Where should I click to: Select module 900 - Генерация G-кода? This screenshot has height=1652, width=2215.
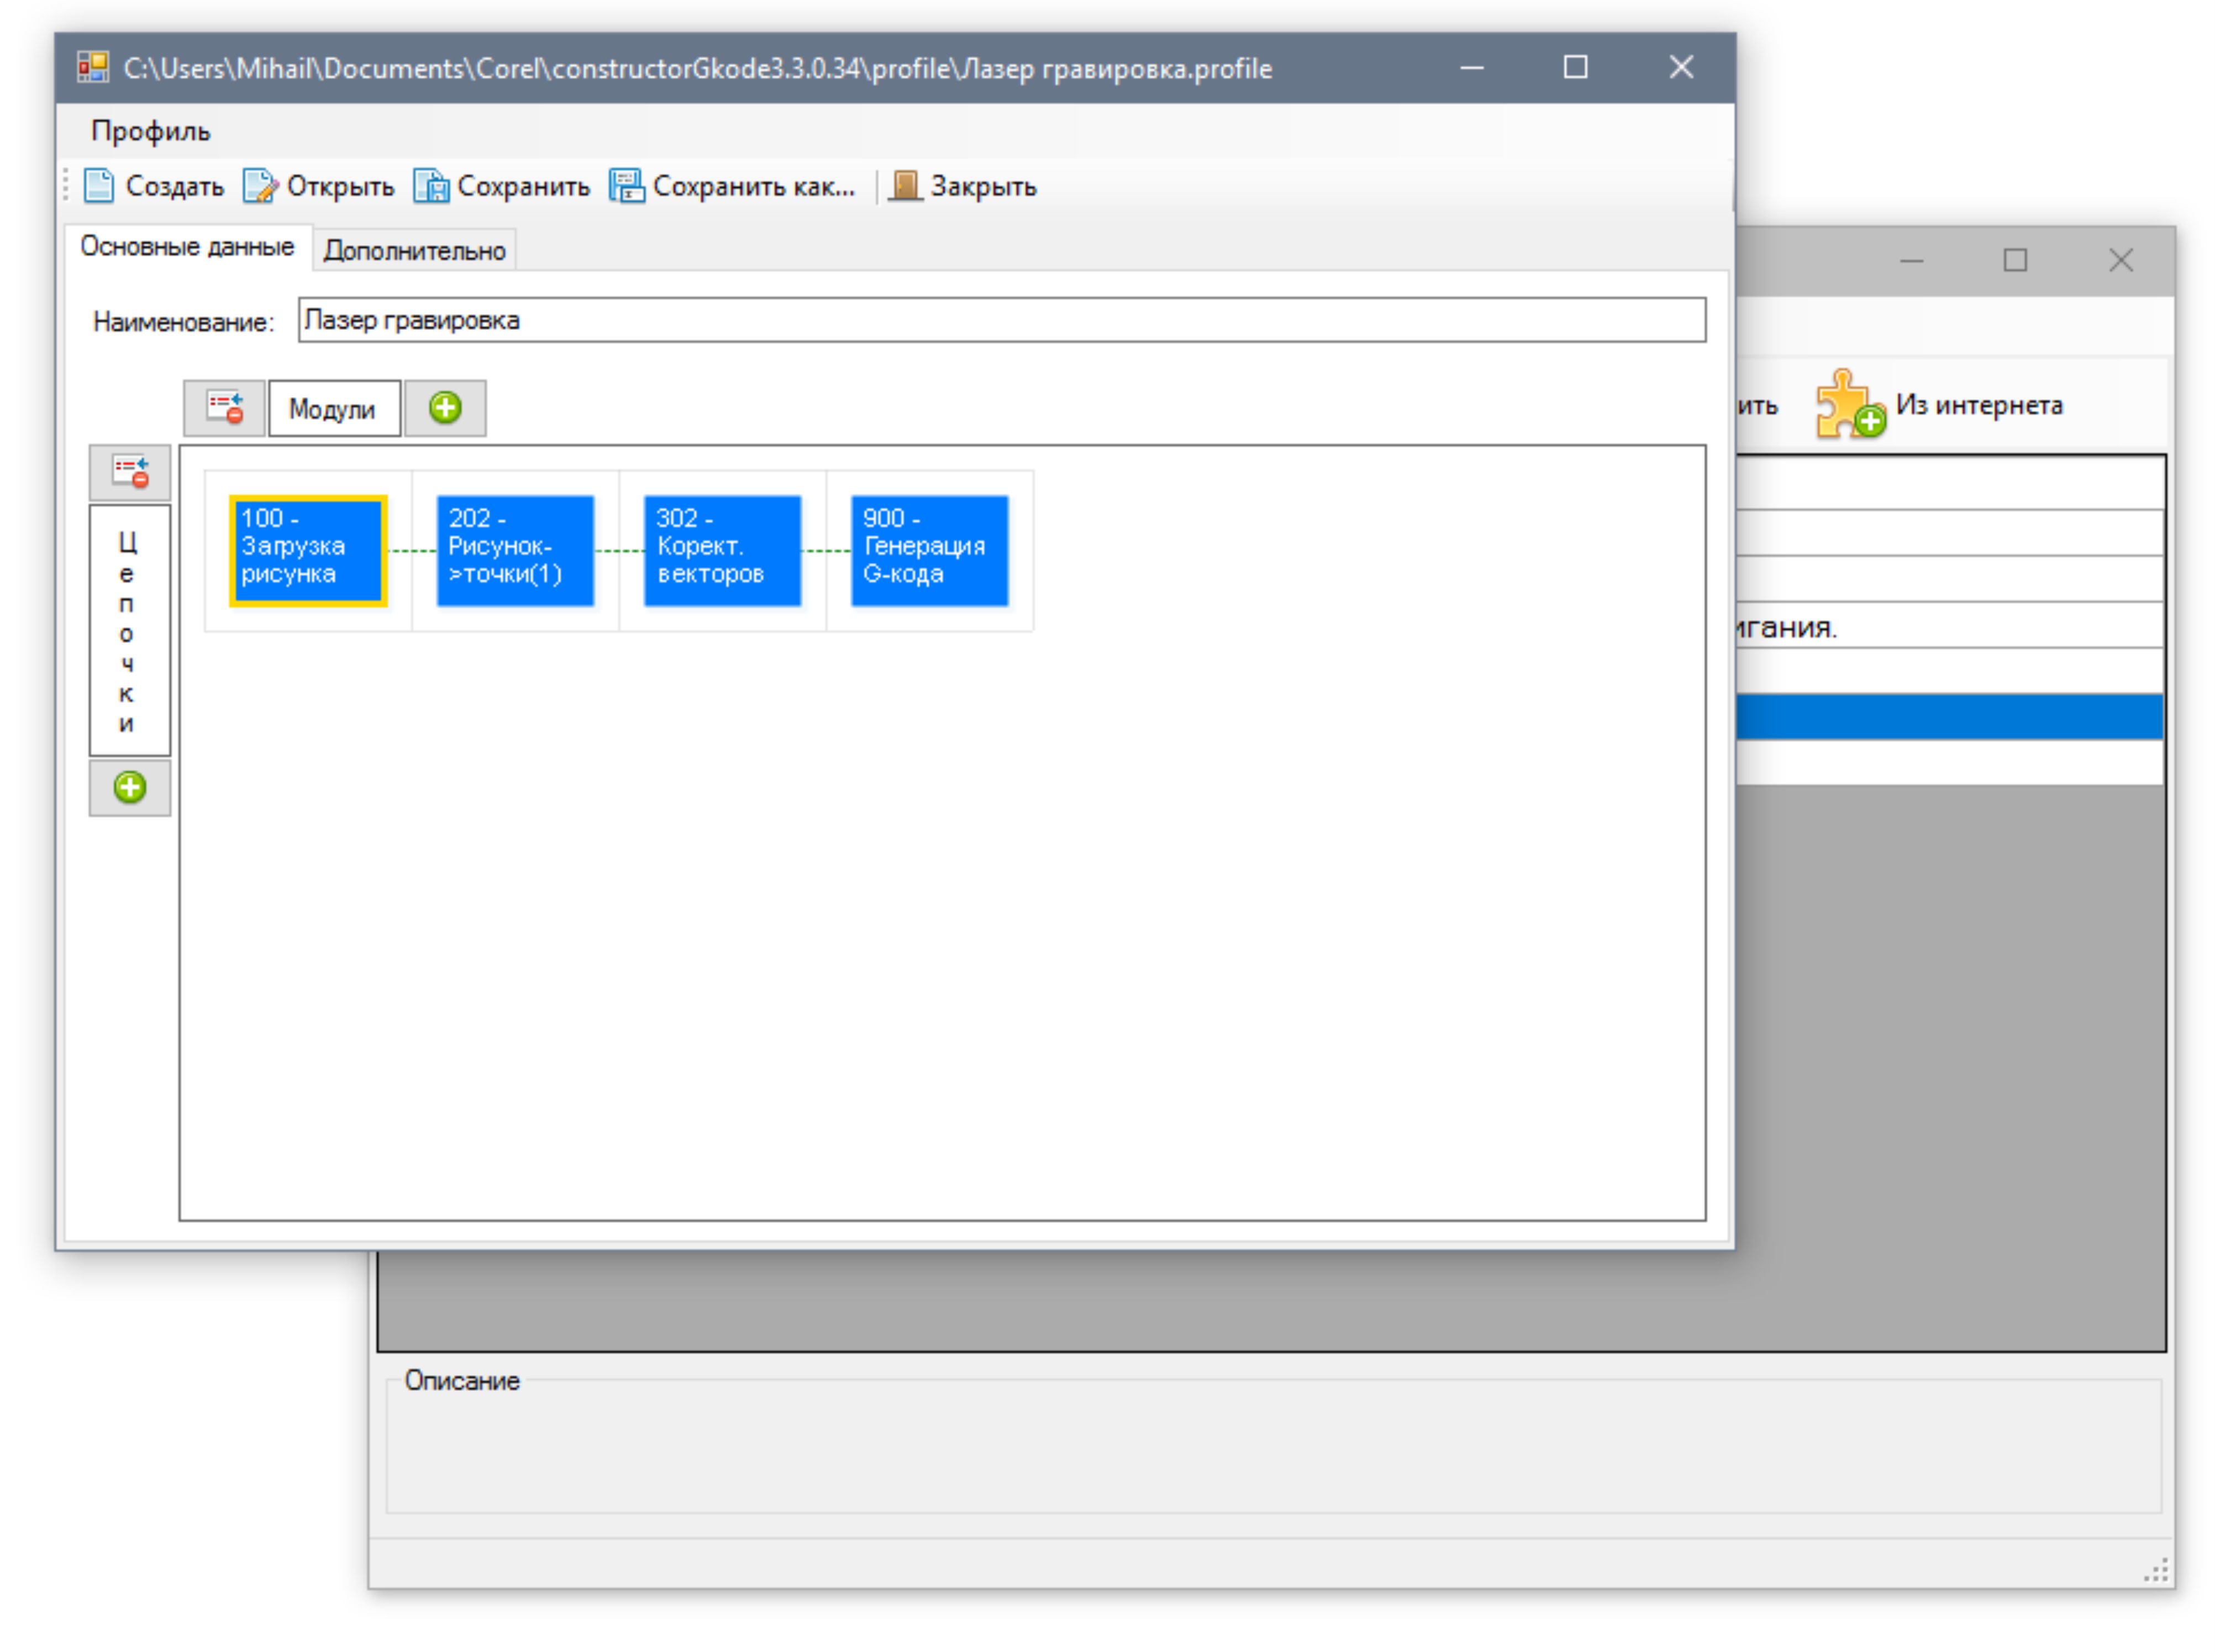pos(928,551)
